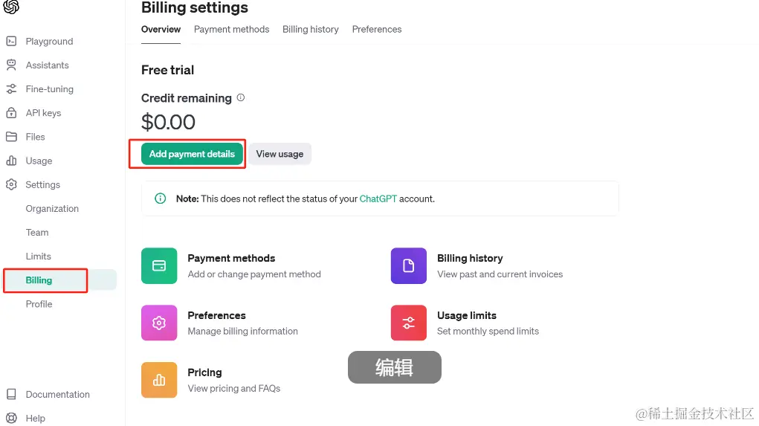This screenshot has width=759, height=426.
Task: Click the orange Pricing chart icon
Action: (x=159, y=380)
